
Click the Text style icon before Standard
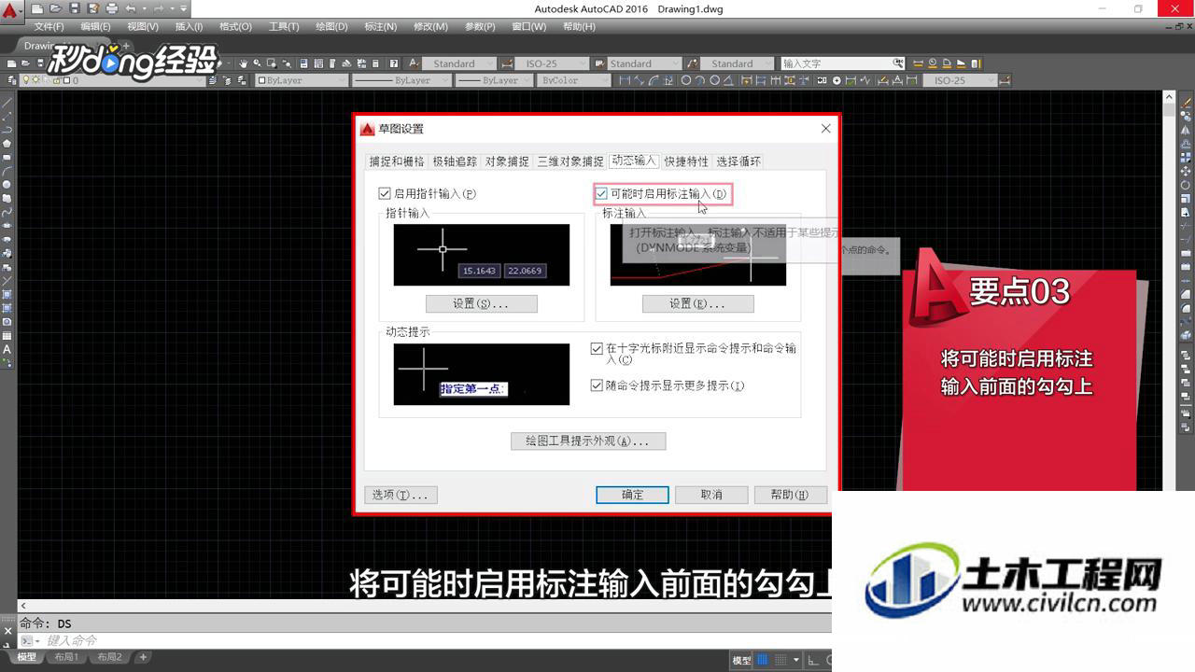[413, 63]
